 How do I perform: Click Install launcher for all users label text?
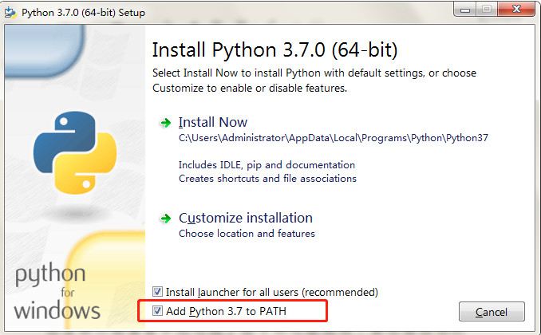pyautogui.click(x=272, y=292)
